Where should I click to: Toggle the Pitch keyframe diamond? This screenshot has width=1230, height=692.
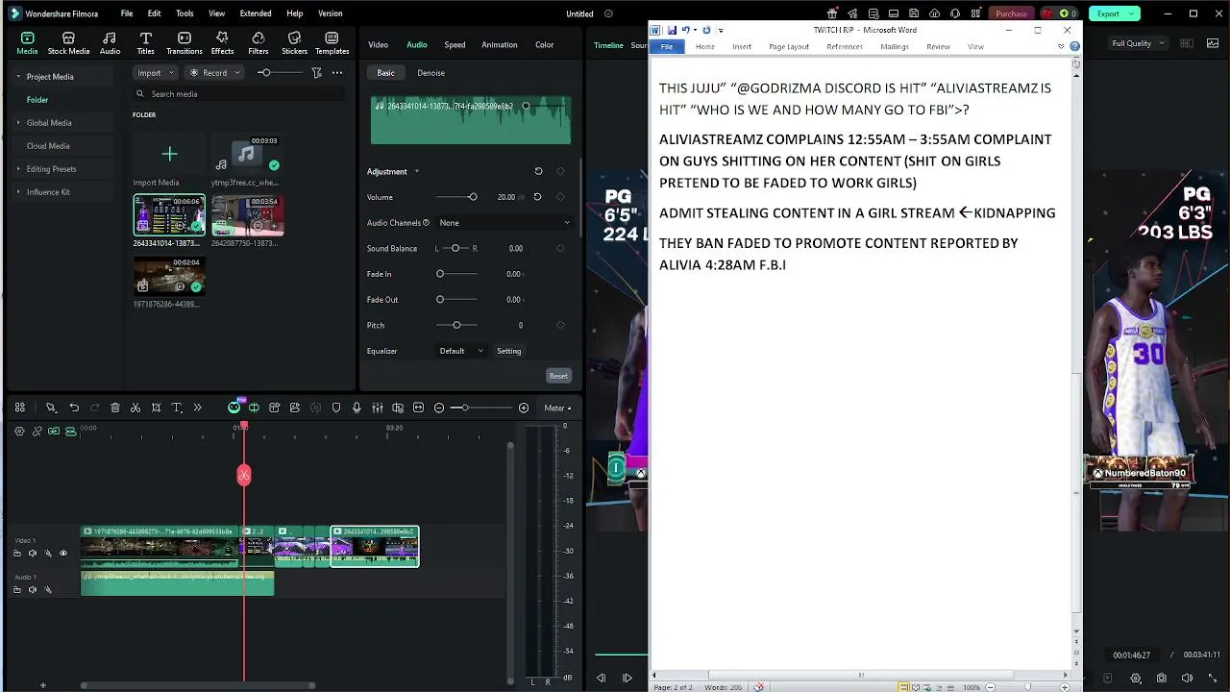(x=560, y=325)
